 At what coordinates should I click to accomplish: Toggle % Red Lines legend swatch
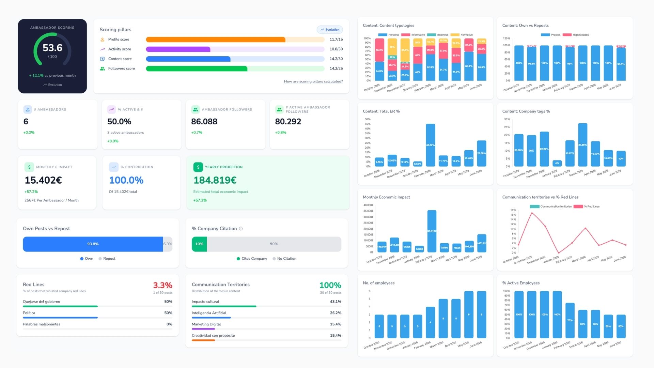pyautogui.click(x=578, y=206)
